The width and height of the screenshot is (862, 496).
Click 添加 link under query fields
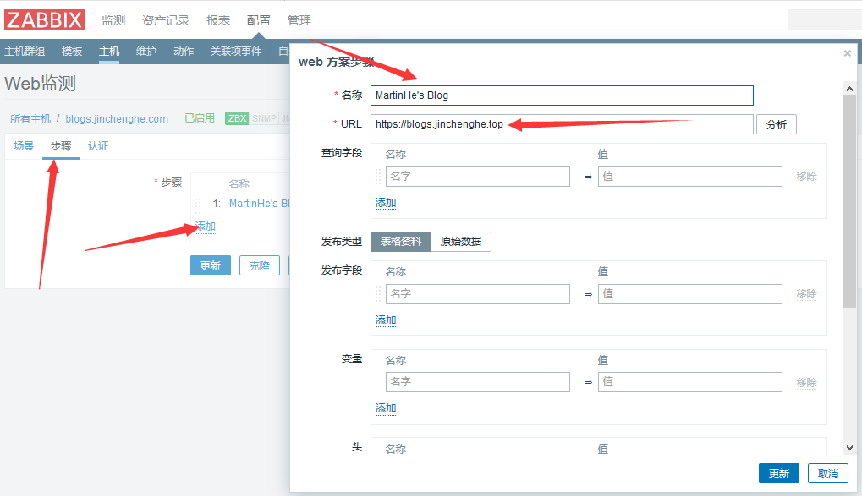(x=386, y=203)
